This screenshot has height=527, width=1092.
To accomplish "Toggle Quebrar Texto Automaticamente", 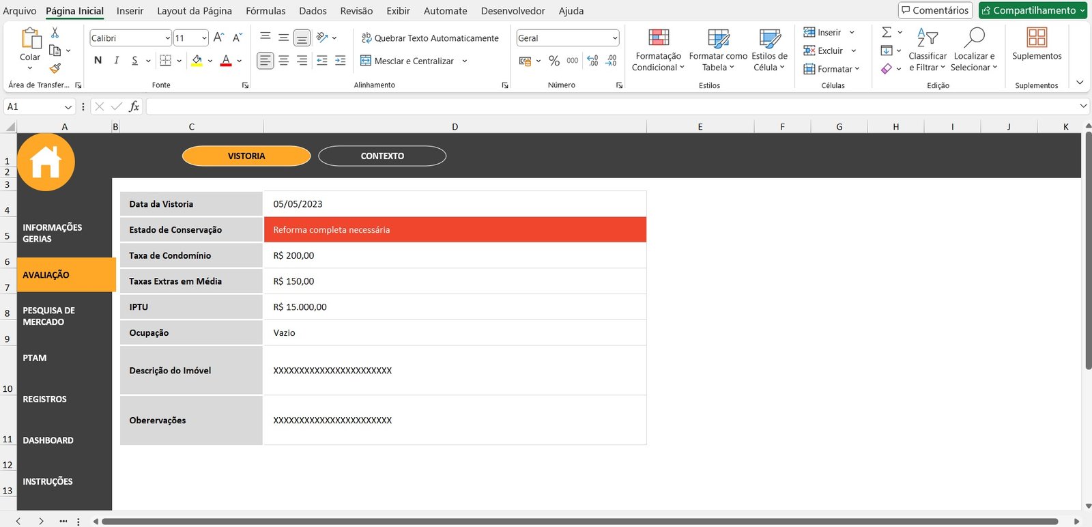I will [x=430, y=38].
